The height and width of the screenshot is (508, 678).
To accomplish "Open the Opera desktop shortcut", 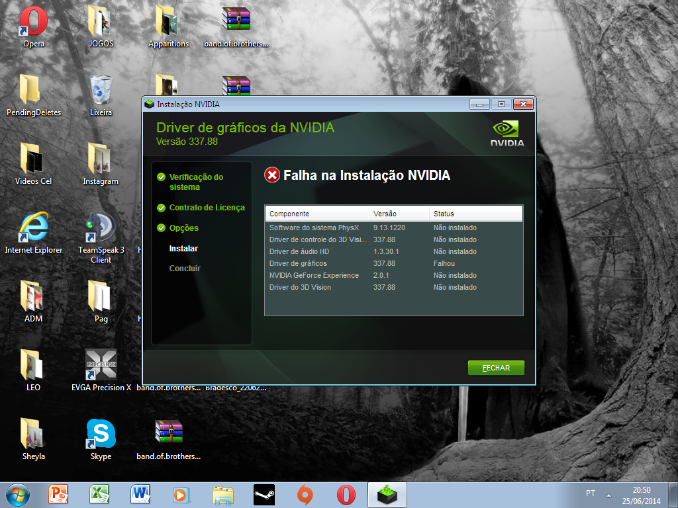I will click(x=33, y=26).
